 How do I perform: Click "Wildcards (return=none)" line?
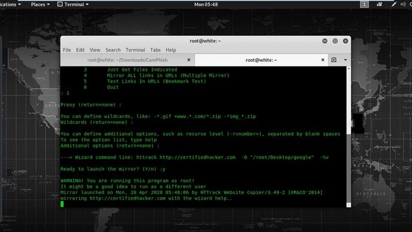pos(97,122)
